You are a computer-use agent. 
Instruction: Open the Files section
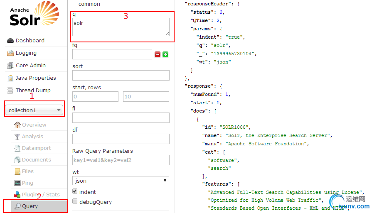[28, 171]
